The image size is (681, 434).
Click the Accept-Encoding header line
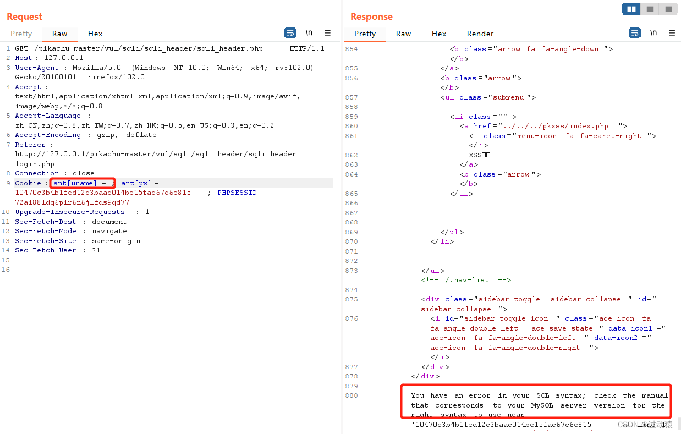click(x=86, y=135)
